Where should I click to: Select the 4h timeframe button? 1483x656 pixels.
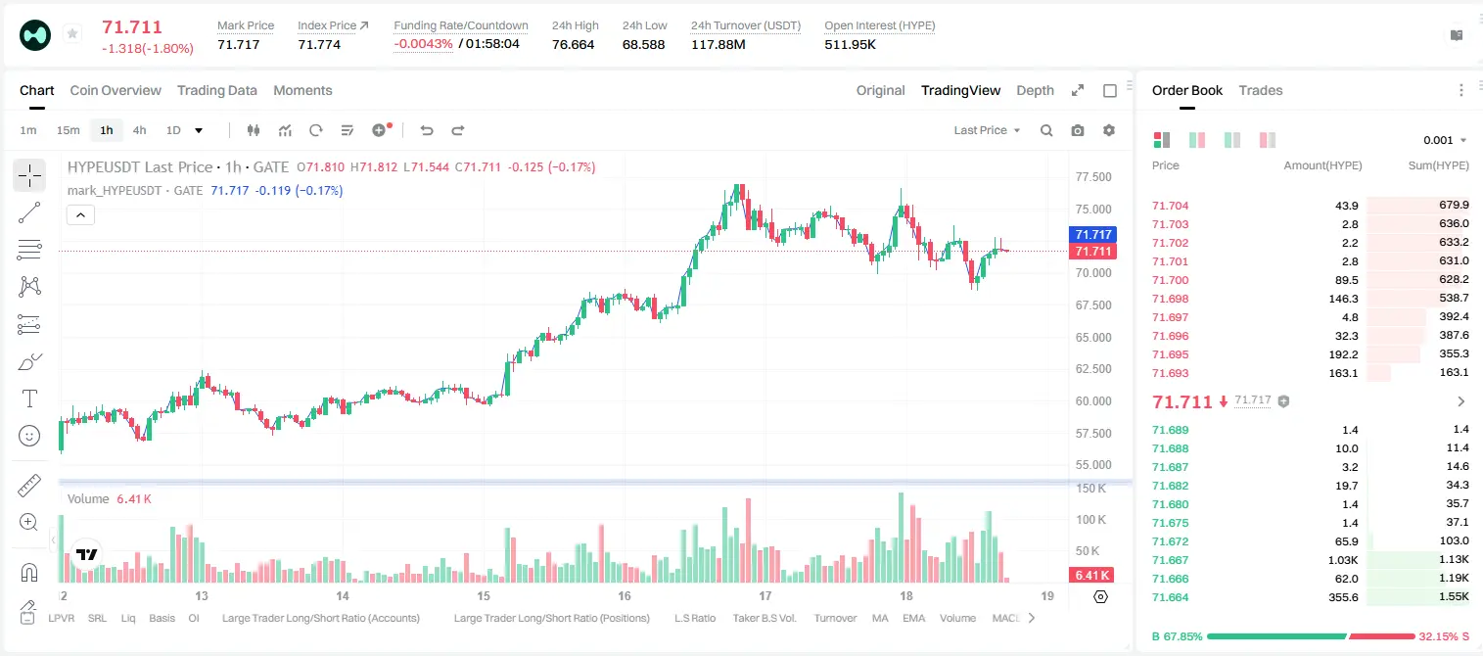point(139,130)
